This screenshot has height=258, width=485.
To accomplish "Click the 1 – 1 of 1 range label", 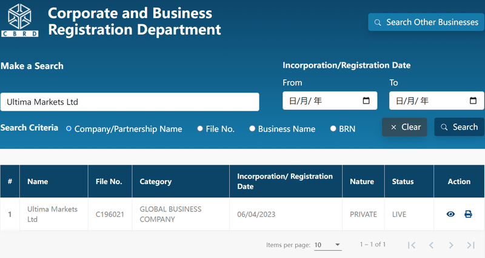I will (x=372, y=245).
